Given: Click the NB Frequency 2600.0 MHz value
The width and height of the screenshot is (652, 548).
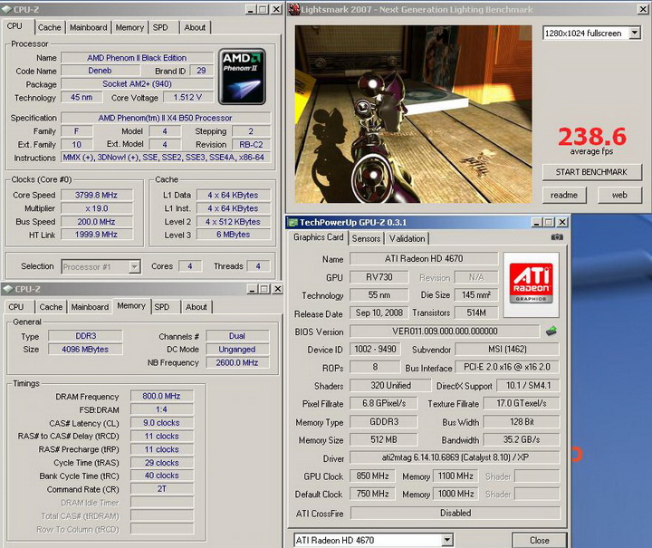Looking at the screenshot, I should click(x=237, y=362).
